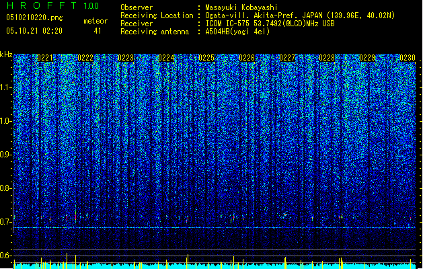Click the 0.6 kHz axis label
Screen dimensions: 423x269
point(6,256)
